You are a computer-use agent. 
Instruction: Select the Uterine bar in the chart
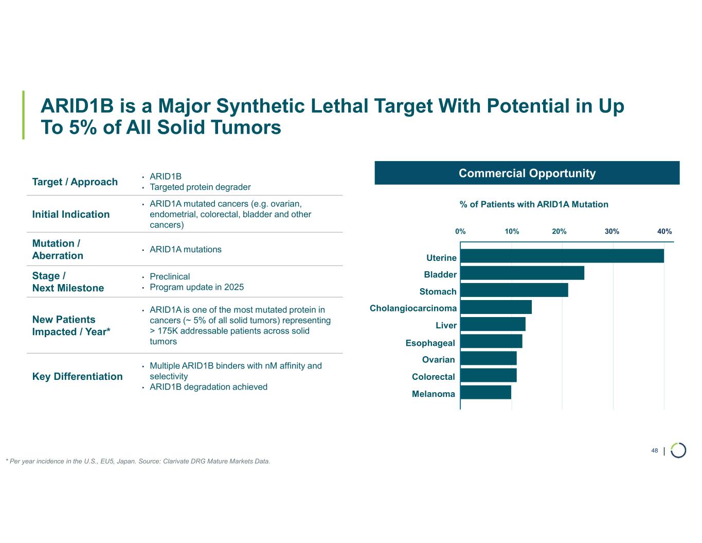point(562,256)
